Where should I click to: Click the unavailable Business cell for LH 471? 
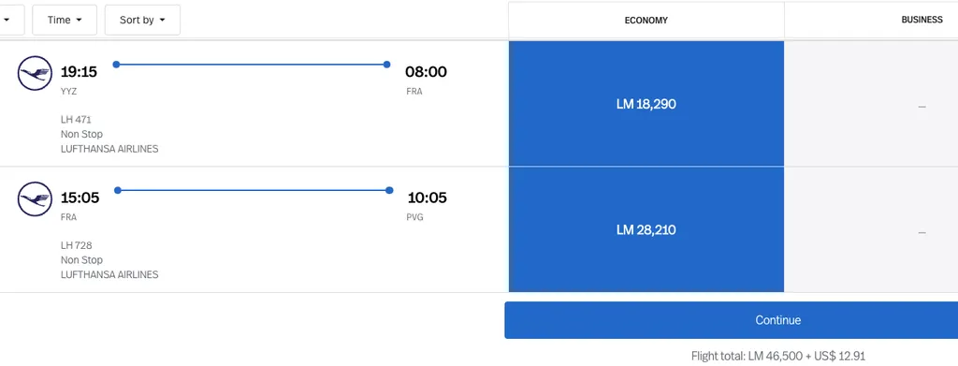pos(871,103)
